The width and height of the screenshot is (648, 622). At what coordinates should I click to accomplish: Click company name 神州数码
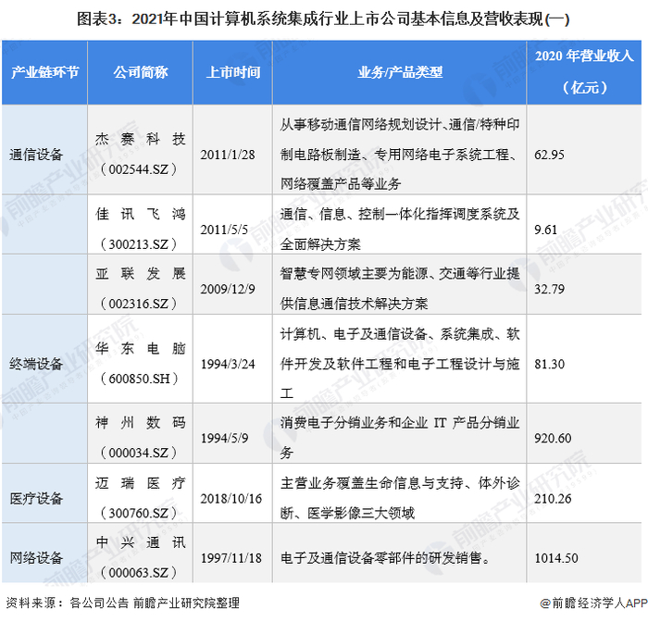point(141,422)
